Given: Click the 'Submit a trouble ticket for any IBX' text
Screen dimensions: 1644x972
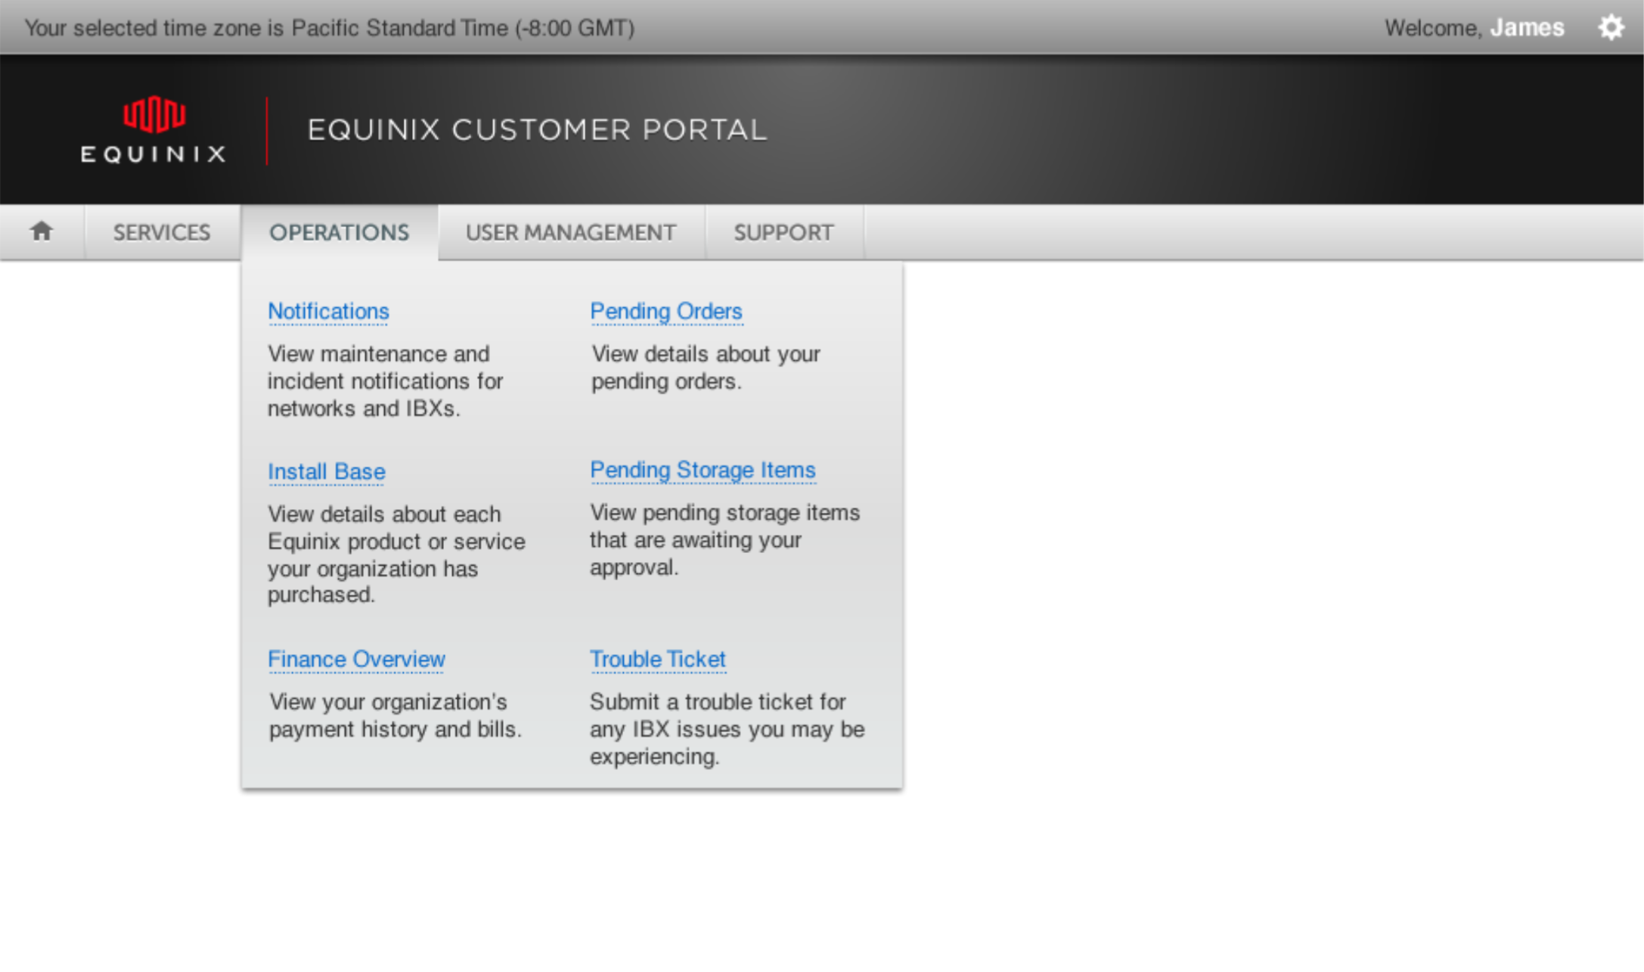Looking at the screenshot, I should tap(727, 729).
